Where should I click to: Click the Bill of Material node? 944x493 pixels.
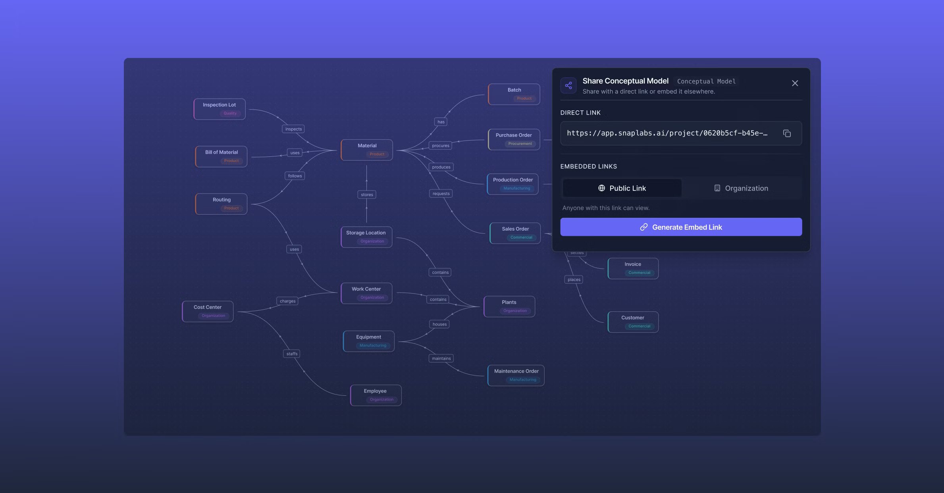click(x=221, y=156)
